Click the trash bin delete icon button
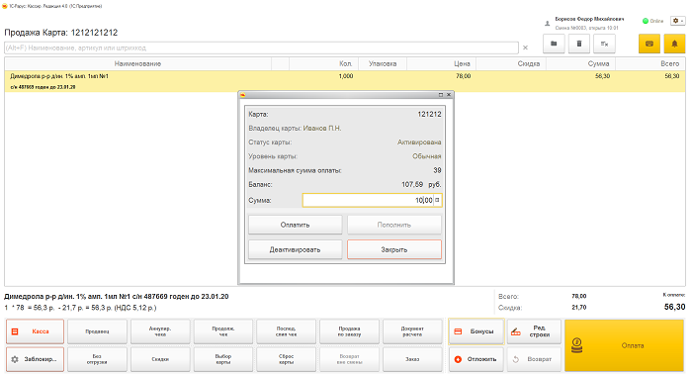The image size is (692, 376). [579, 44]
